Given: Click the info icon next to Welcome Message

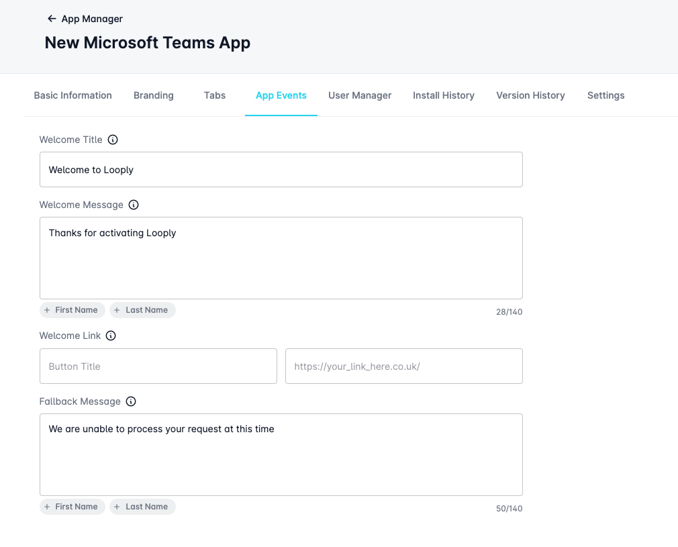Looking at the screenshot, I should (134, 205).
